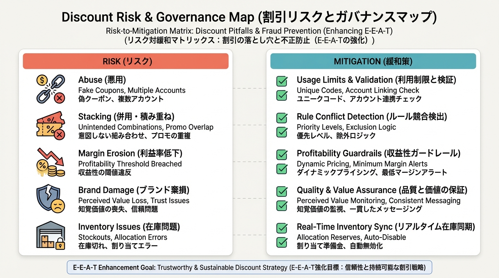
Task: Toggle checkbox beside Allocation Reserves, Auto-Disable
Action: pyautogui.click(x=282, y=242)
